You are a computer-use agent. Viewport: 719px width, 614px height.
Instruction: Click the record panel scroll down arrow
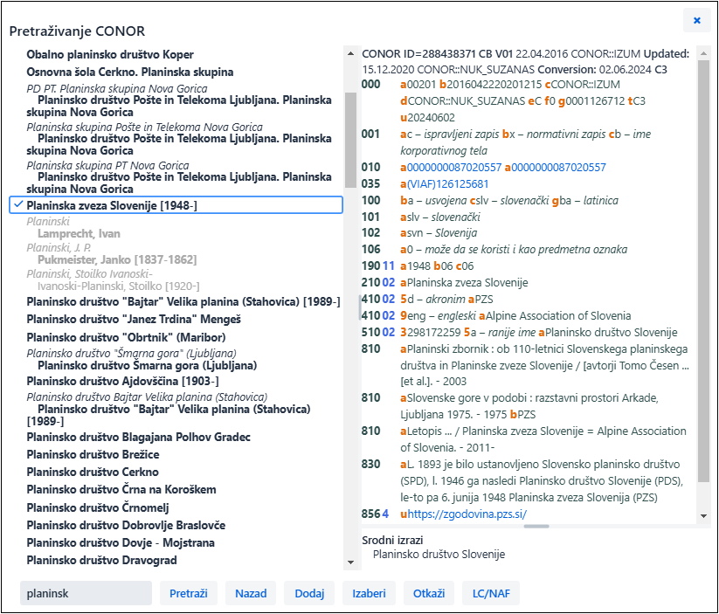(x=703, y=516)
